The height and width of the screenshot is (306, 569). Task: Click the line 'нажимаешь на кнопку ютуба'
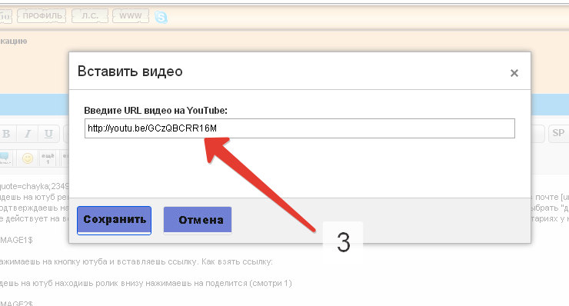click(136, 261)
